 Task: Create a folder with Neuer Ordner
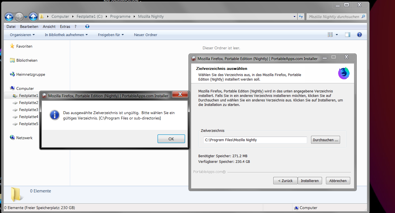click(146, 35)
